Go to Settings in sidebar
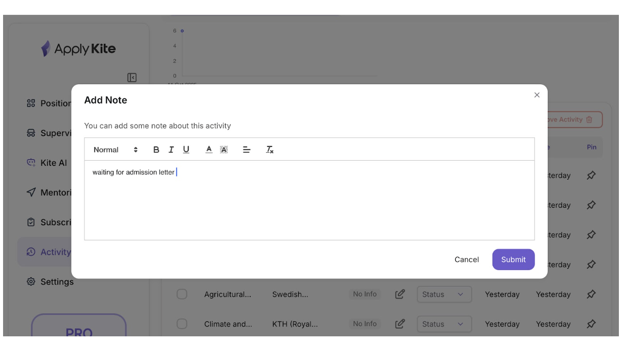Screen dimensions: 624x345 click(56, 282)
